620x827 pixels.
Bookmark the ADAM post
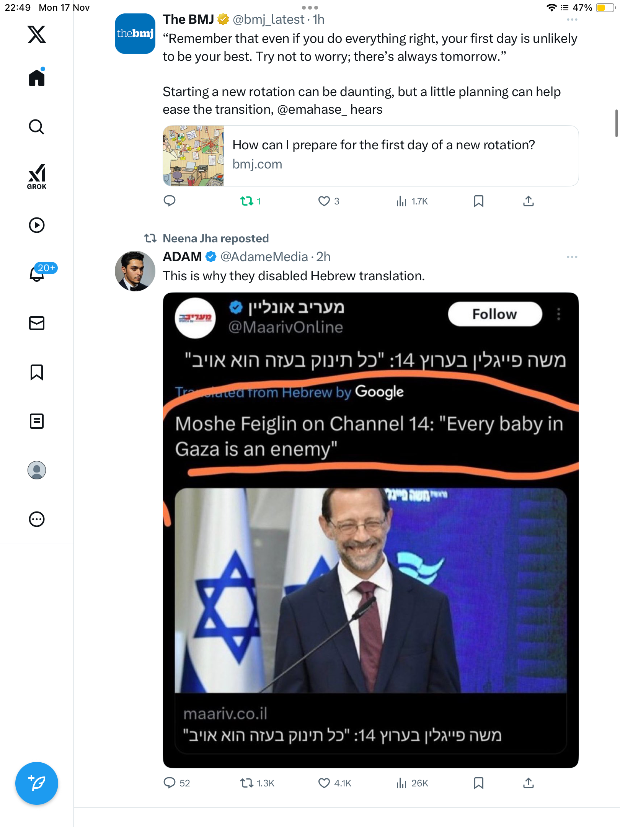click(x=478, y=783)
